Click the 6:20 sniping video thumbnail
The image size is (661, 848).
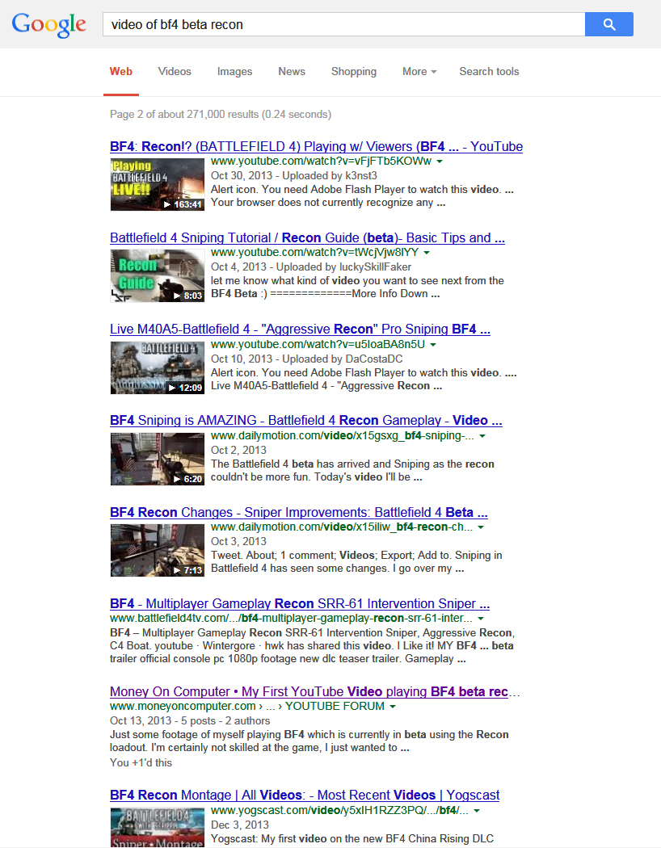pos(158,460)
